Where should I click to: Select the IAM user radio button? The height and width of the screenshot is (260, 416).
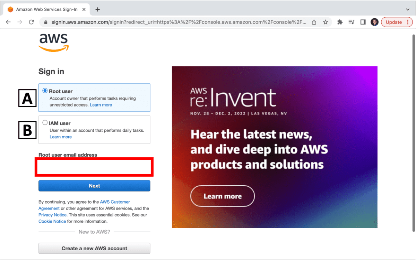[x=45, y=123]
